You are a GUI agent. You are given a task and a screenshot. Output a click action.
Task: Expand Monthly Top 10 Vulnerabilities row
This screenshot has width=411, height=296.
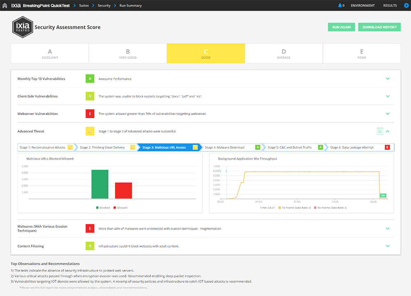(x=388, y=79)
